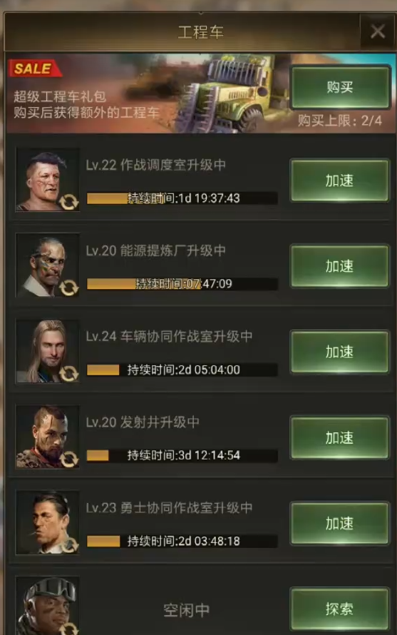Click the swap arrows on the 发射井 hero

point(68,459)
